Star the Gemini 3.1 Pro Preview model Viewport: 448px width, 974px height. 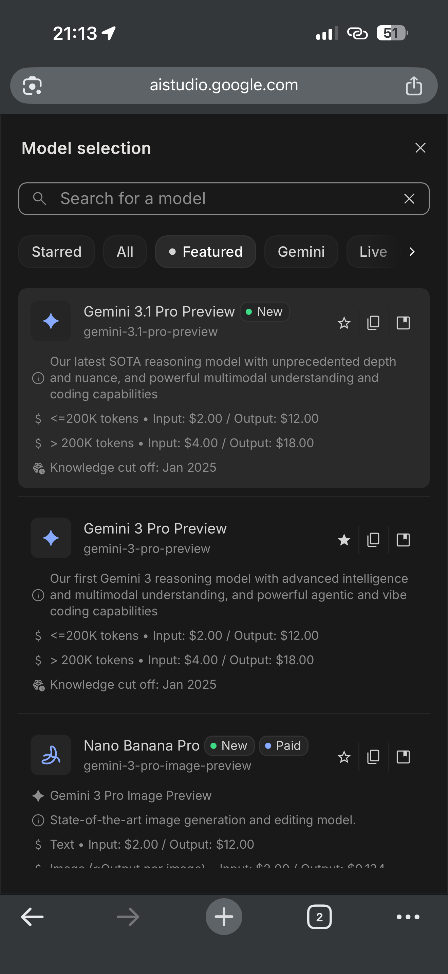(344, 323)
